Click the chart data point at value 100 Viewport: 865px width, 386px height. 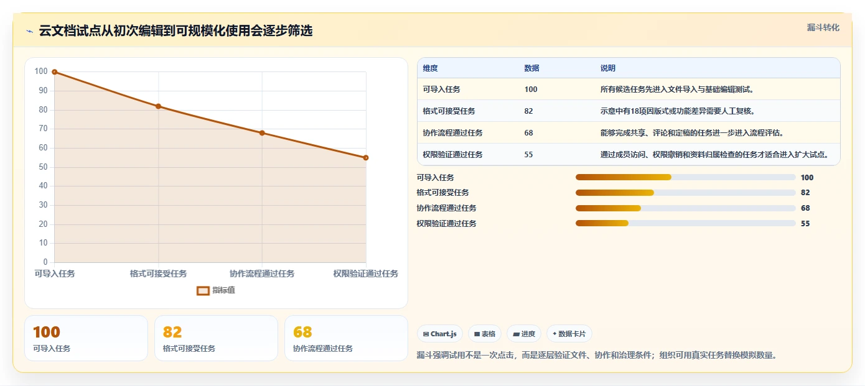(55, 72)
